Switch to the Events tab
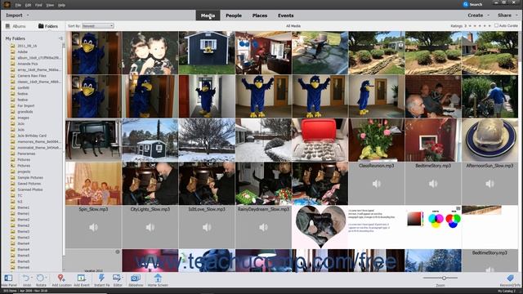Screen dimensions: 523x294 pyautogui.click(x=286, y=16)
